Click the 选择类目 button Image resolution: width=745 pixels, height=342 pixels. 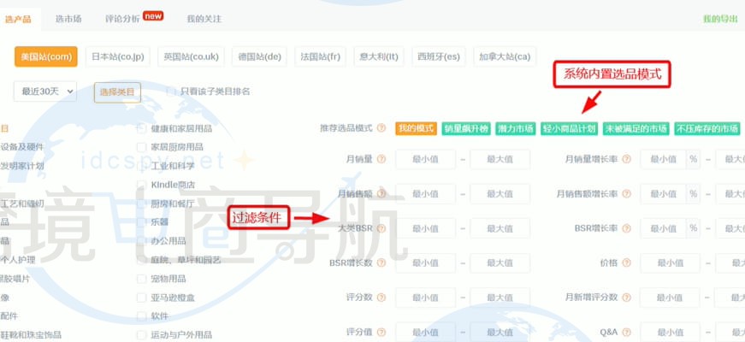point(117,92)
